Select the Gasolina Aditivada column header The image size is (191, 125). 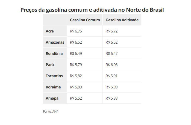coord(122,20)
